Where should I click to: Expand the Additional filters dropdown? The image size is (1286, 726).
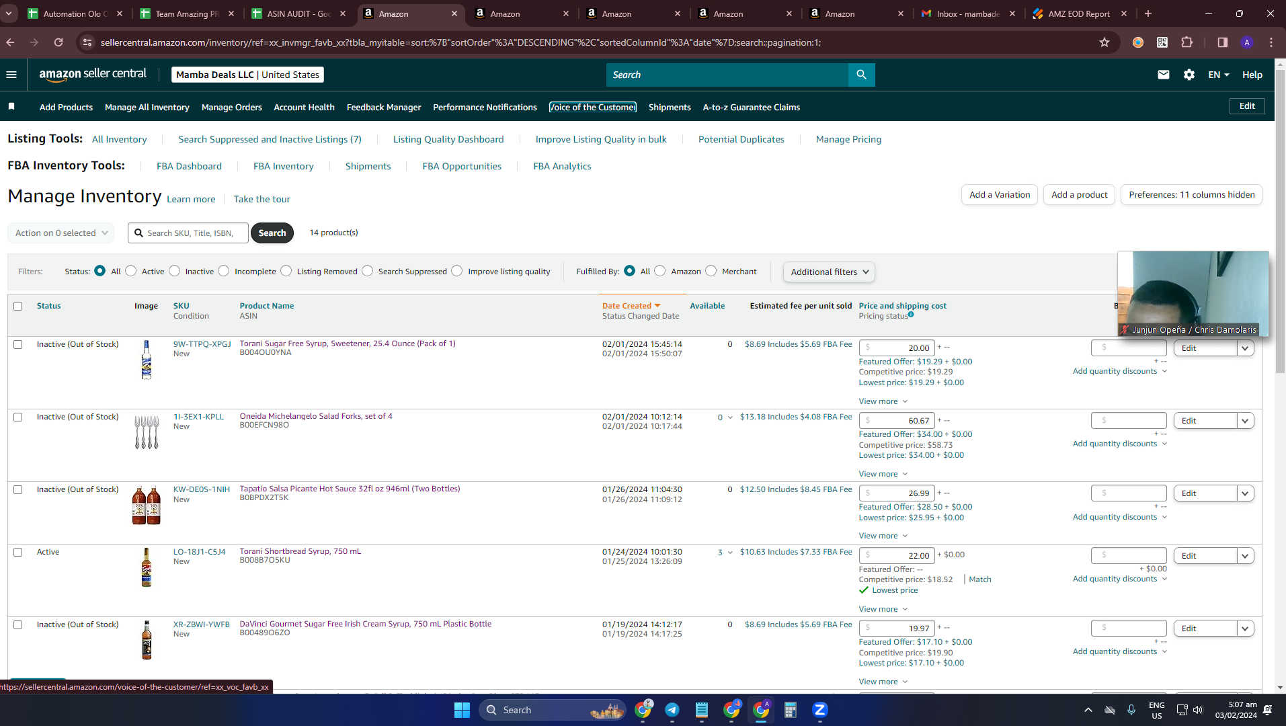[x=829, y=272]
